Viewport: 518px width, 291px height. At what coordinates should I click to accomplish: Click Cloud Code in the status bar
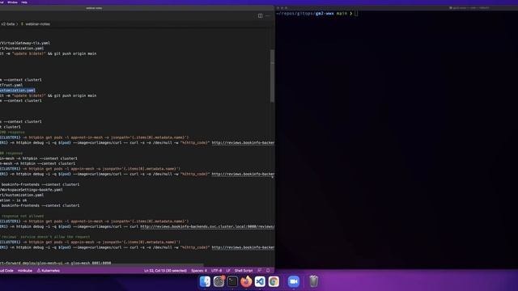tap(6, 271)
